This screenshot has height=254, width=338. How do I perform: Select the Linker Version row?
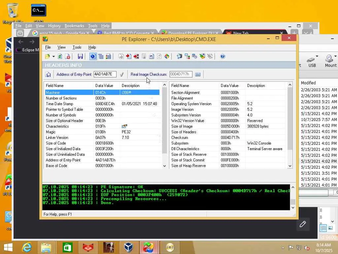[102, 137]
